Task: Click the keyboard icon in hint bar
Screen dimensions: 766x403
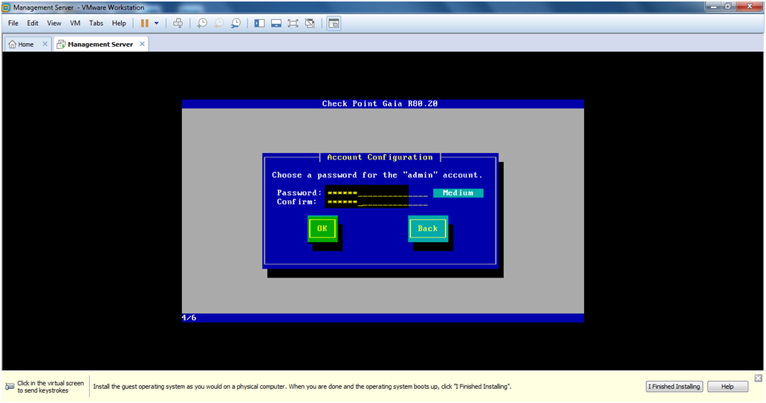Action: (10, 387)
